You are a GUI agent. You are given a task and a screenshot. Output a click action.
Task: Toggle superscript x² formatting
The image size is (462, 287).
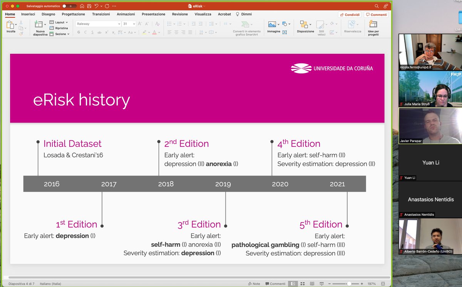(107, 32)
